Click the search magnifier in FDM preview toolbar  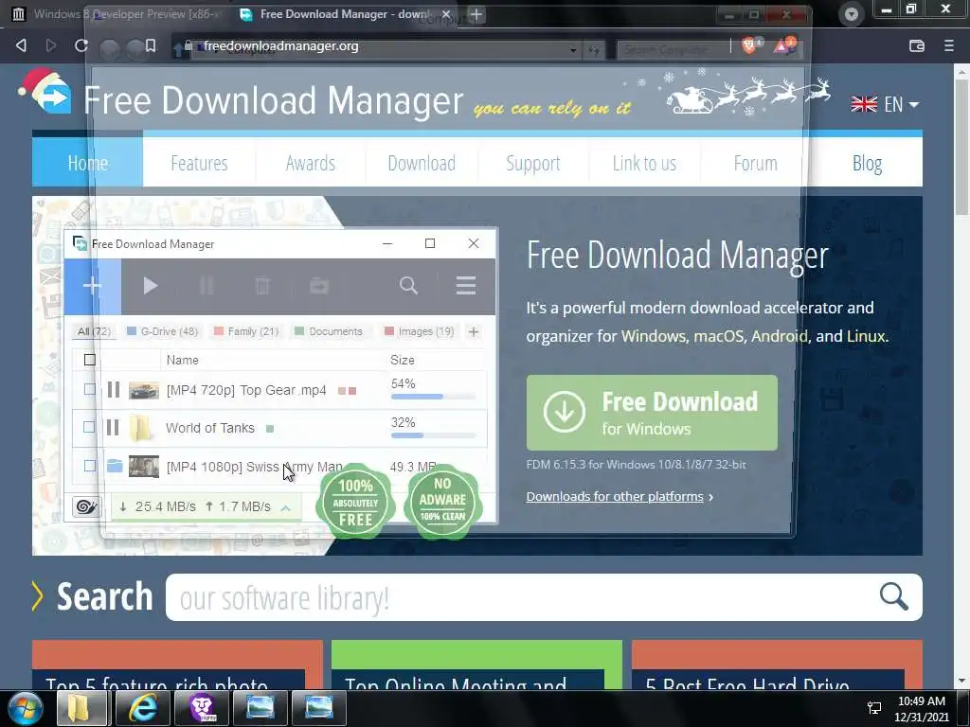(408, 285)
